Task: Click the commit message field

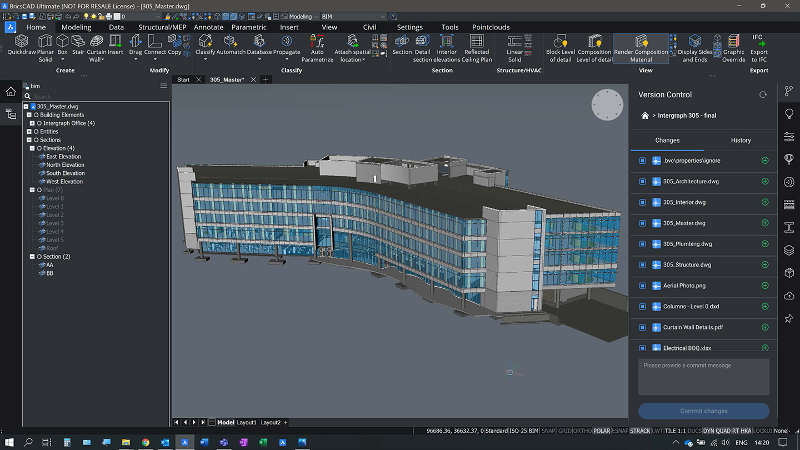Action: click(x=704, y=377)
